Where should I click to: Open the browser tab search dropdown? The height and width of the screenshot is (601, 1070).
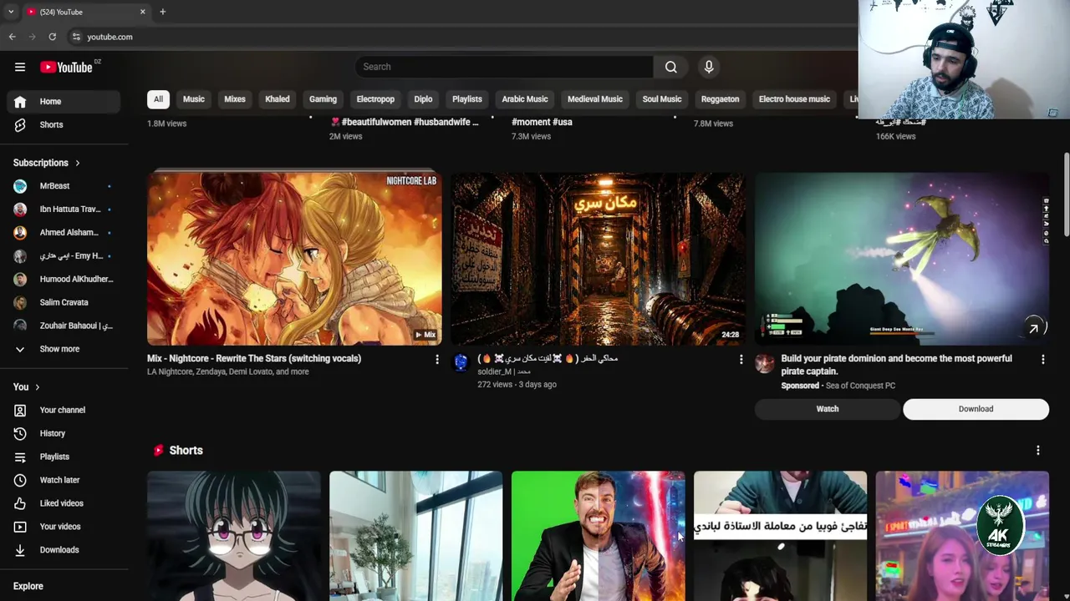pyautogui.click(x=10, y=12)
